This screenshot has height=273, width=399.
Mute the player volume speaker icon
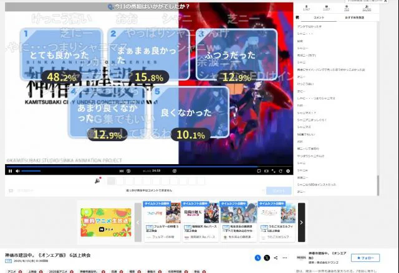17,171
